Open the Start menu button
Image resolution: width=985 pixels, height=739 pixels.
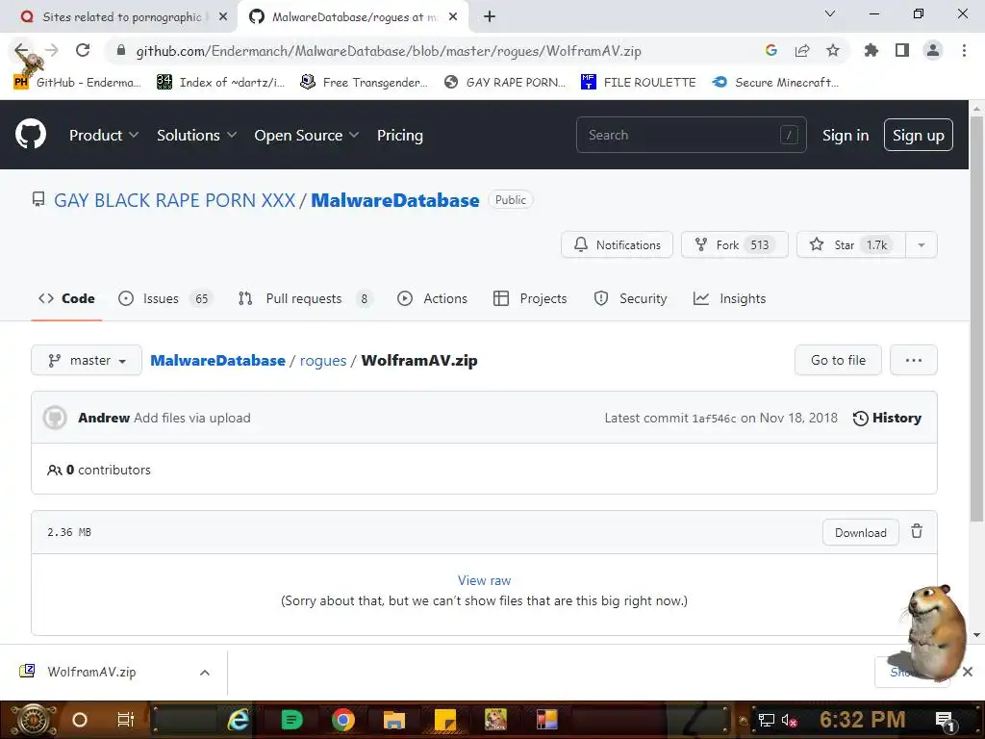(33, 720)
